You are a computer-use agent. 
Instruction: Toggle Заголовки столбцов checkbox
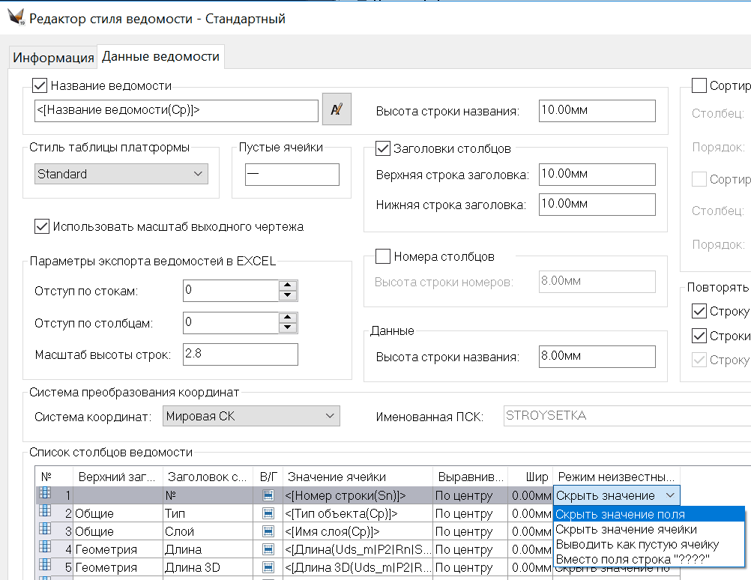click(383, 148)
